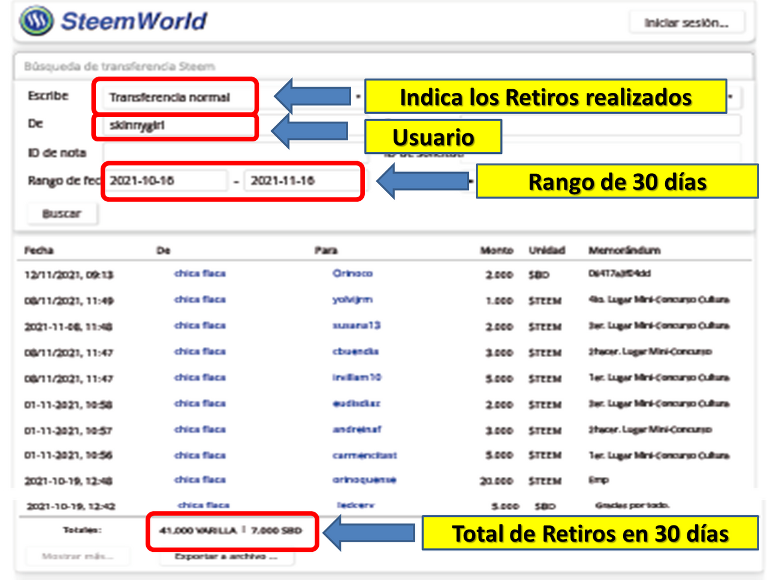The height and width of the screenshot is (580, 767).
Task: Click the SteemWorld round logo icon
Action: [x=37, y=21]
